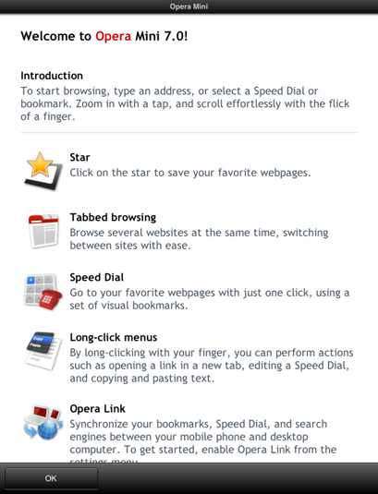The height and width of the screenshot is (494, 378).
Task: Click the 'Synchronize your bookmarks' description
Action: 203,440
